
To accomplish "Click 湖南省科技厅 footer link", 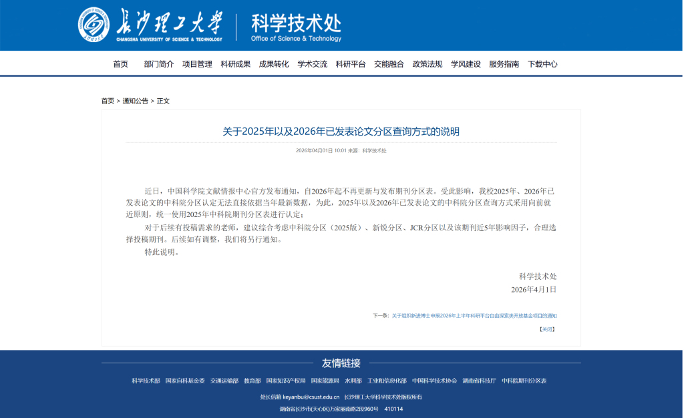I will point(479,381).
